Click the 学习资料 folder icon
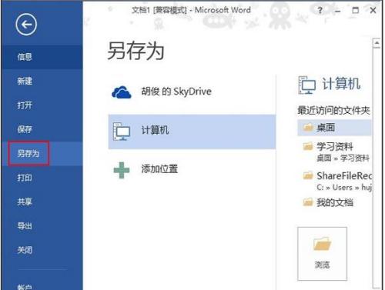This screenshot has width=385, height=290. (x=308, y=146)
